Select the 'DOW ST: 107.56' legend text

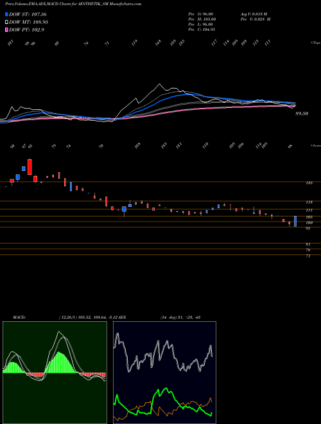[28, 14]
